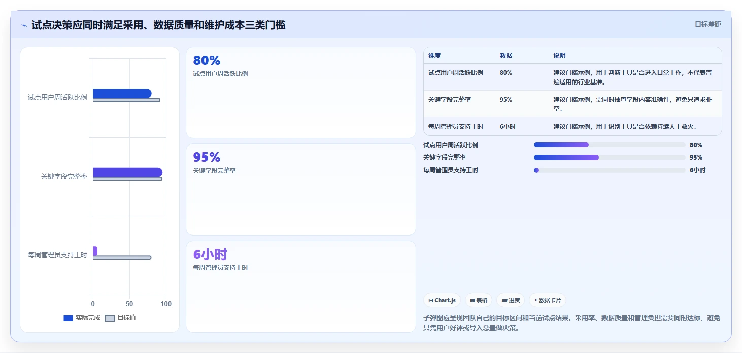Image resolution: width=742 pixels, height=353 pixels.
Task: Click the 维度 column header
Action: pos(434,56)
